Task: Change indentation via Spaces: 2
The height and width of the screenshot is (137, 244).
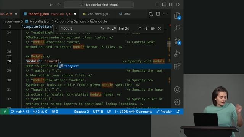Action: (x=82, y=112)
